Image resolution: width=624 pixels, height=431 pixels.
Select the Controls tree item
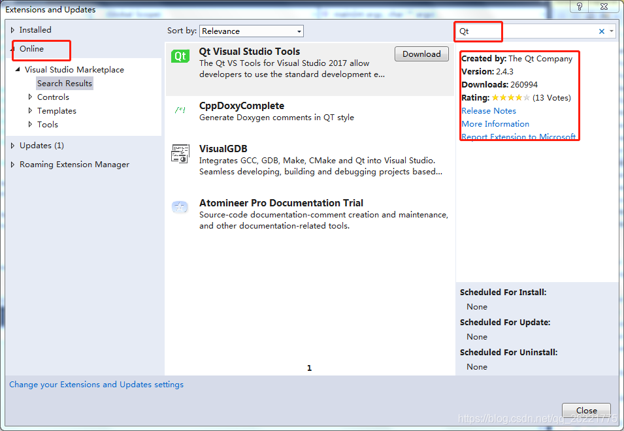(53, 97)
